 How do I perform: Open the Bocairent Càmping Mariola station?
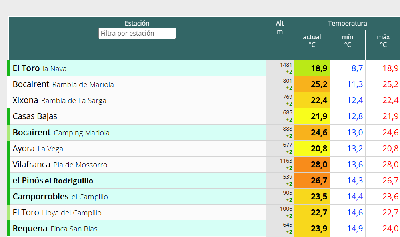[x=61, y=133]
